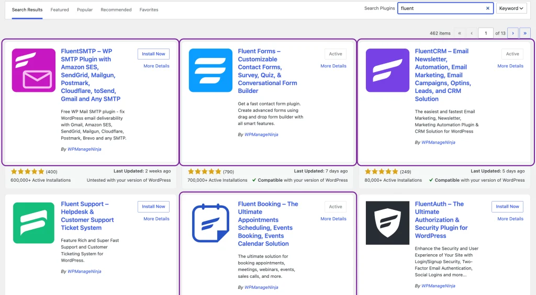
Task: Click the Fluent Support plugin icon
Action: tap(33, 223)
